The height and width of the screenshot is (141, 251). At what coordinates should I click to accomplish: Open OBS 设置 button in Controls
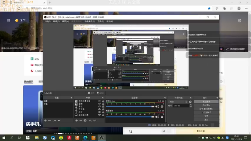coord(206,116)
